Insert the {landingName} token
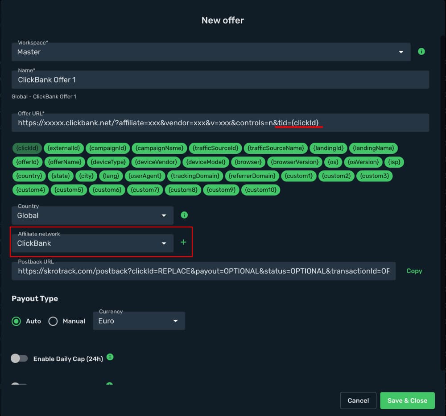This screenshot has width=446, height=416. tap(373, 148)
